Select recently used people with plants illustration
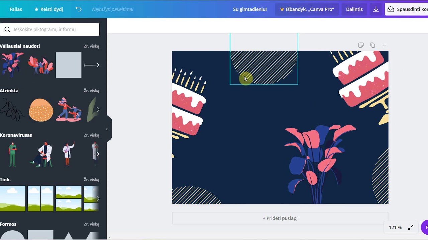 click(x=40, y=65)
